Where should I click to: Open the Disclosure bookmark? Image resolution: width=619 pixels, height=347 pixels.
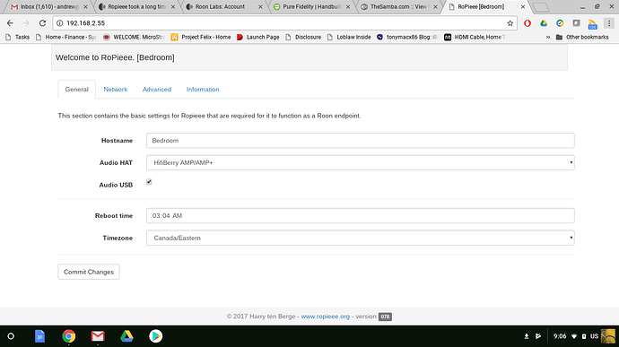(303, 37)
